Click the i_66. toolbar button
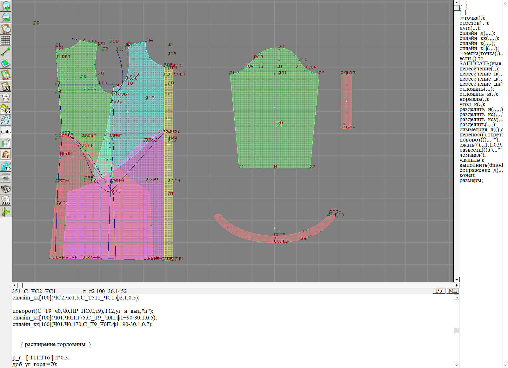This screenshot has height=368, width=508. pos(6,131)
